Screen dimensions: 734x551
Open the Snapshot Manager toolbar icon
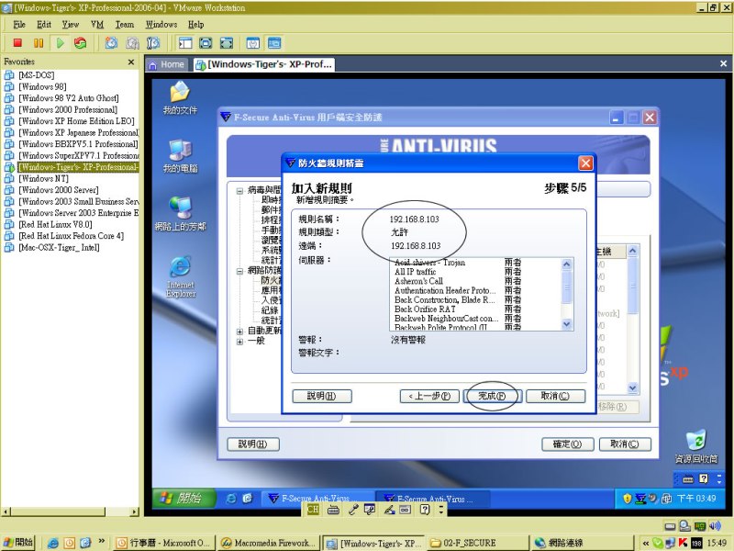click(153, 43)
